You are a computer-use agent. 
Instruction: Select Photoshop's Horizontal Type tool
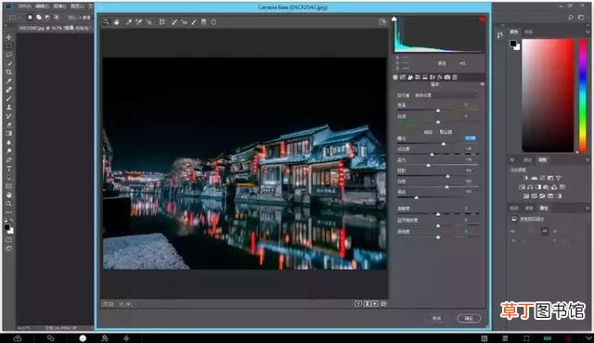9,169
